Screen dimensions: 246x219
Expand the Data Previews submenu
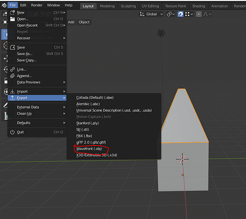(x=37, y=82)
